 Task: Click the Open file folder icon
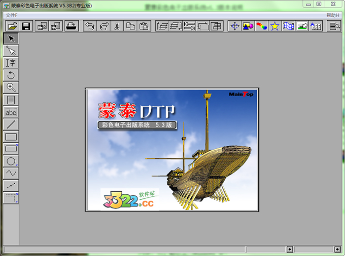pos(12,26)
